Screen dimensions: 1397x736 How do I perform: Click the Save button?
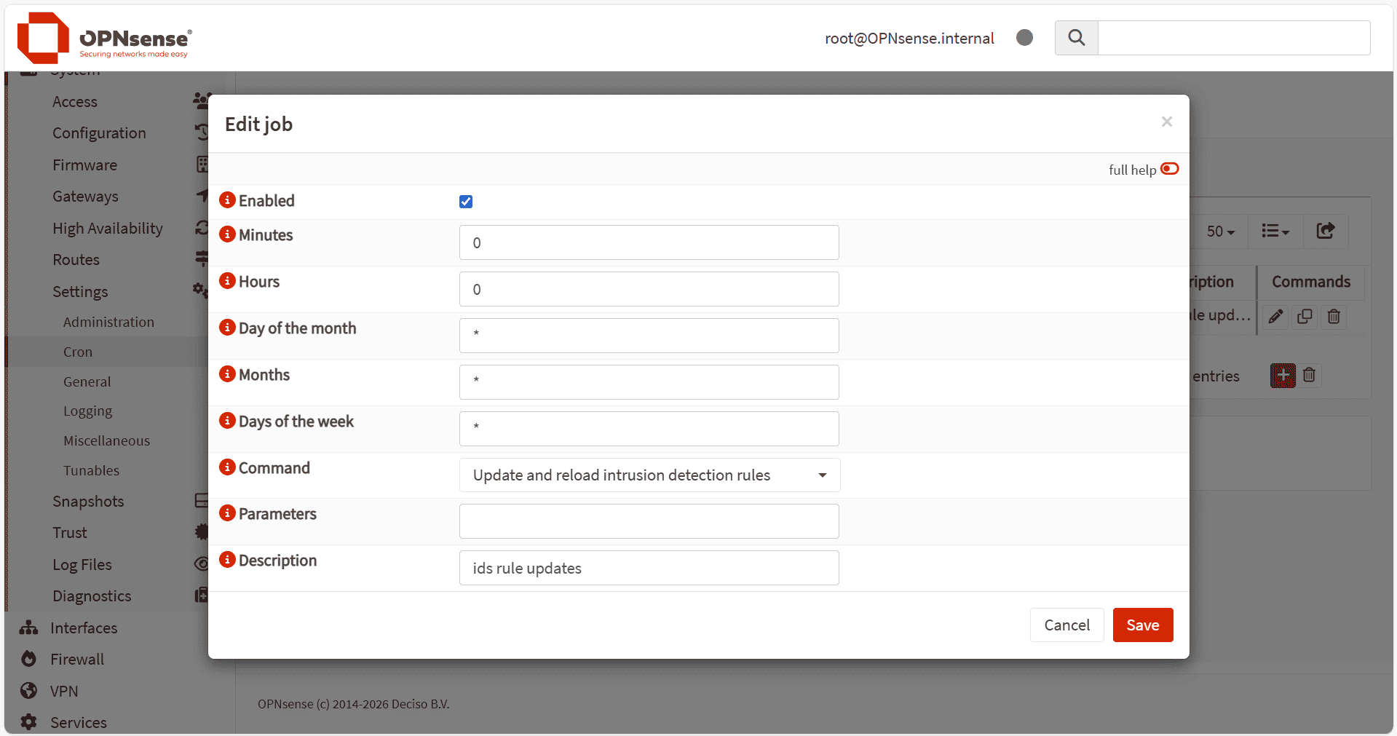click(x=1142, y=625)
